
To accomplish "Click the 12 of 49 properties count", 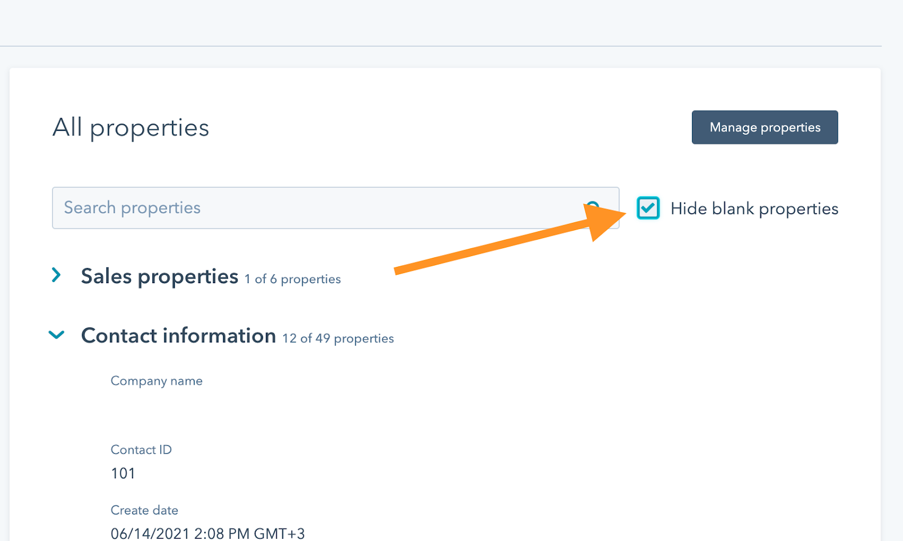I will (x=338, y=338).
